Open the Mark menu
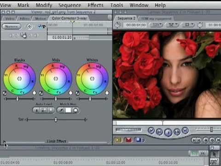 pyautogui.click(x=23, y=5)
